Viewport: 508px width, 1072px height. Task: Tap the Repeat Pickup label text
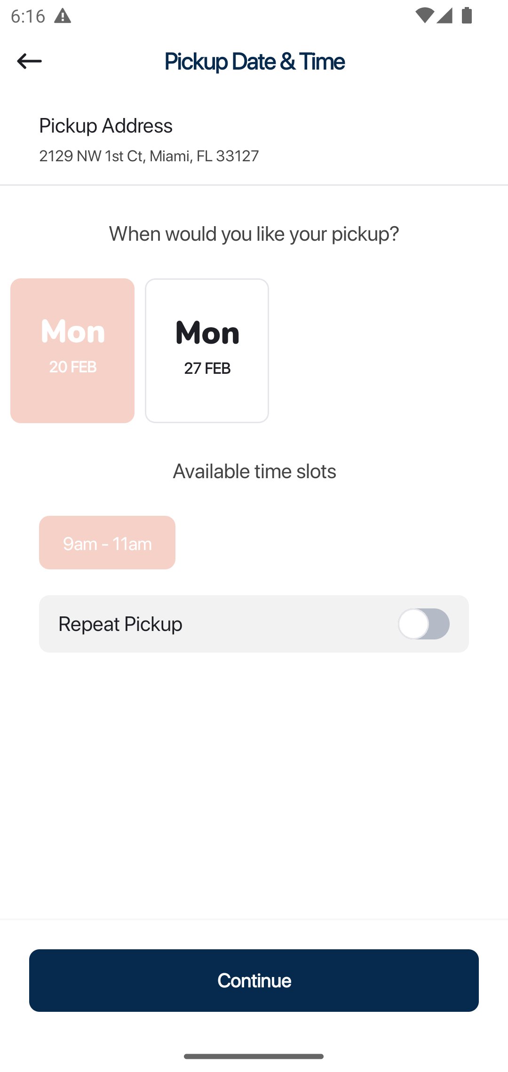click(120, 624)
